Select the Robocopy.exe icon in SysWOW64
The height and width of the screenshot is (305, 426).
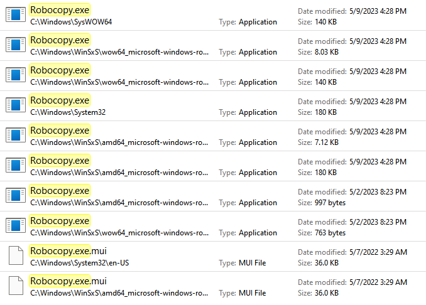coord(16,14)
